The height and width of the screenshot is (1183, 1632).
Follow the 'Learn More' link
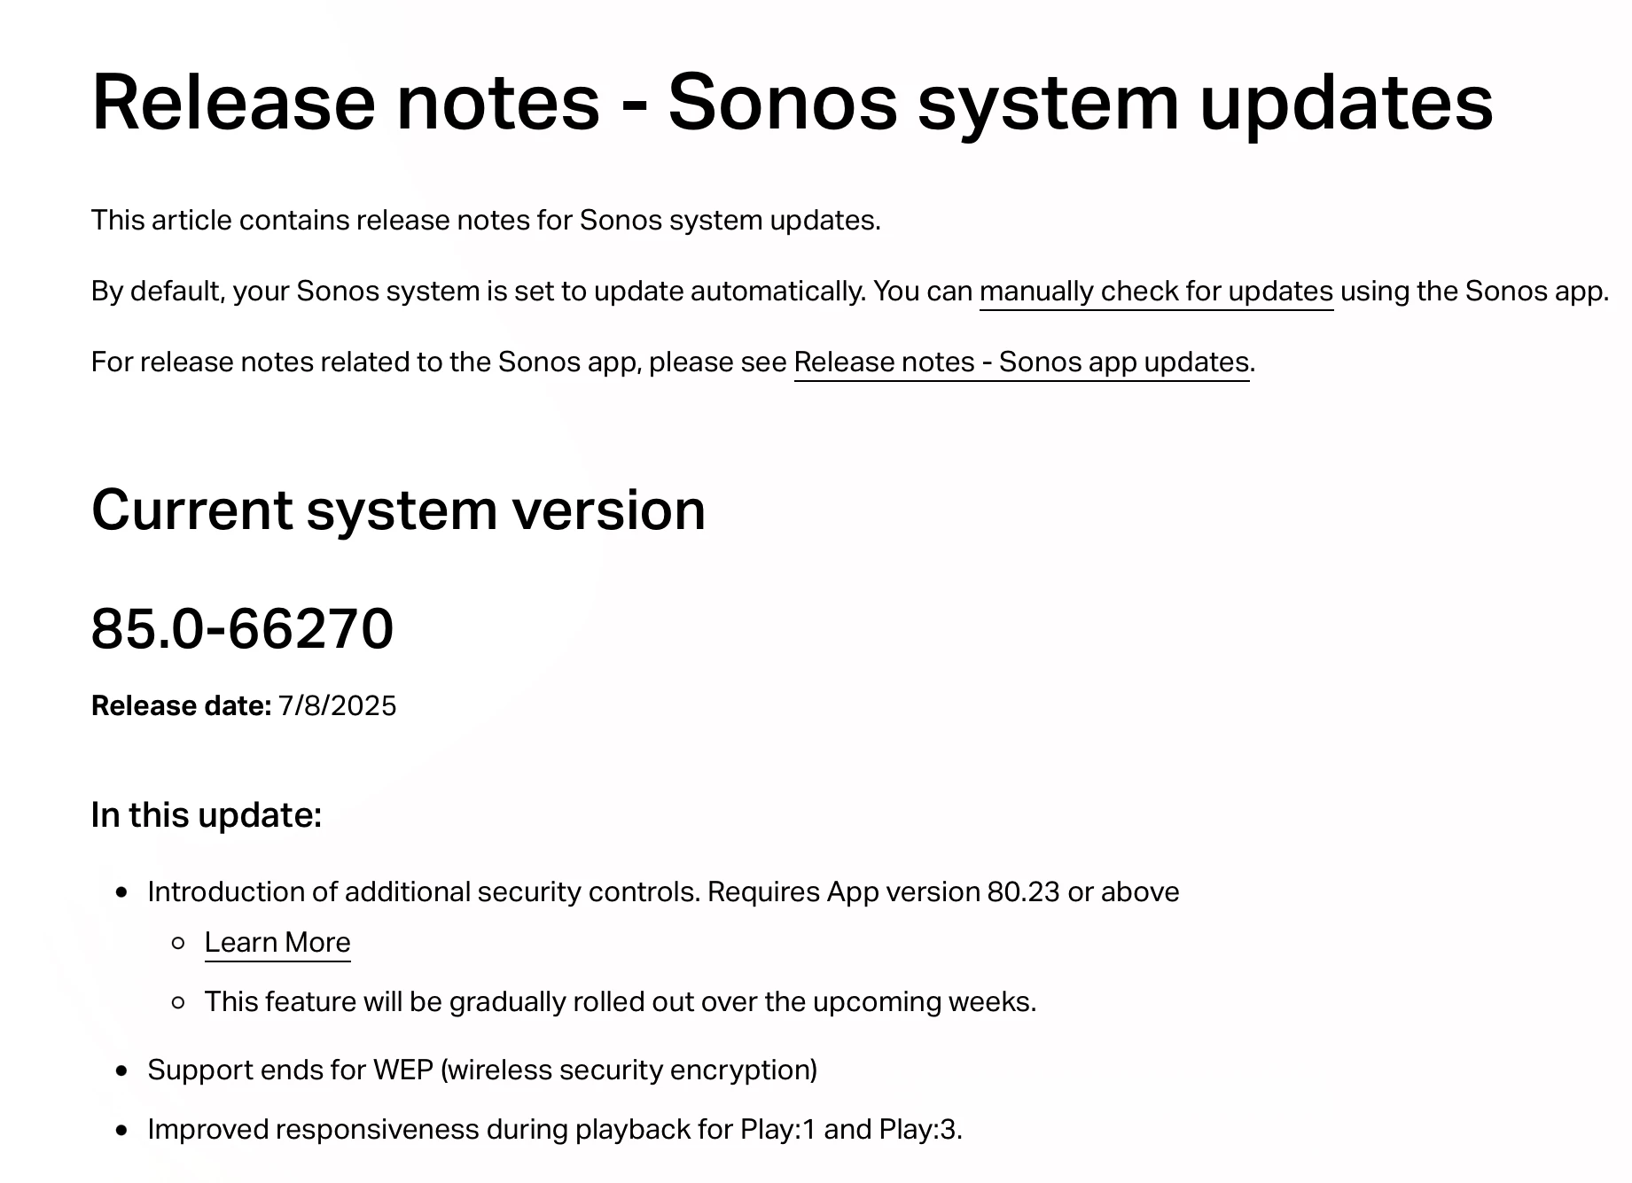click(277, 942)
